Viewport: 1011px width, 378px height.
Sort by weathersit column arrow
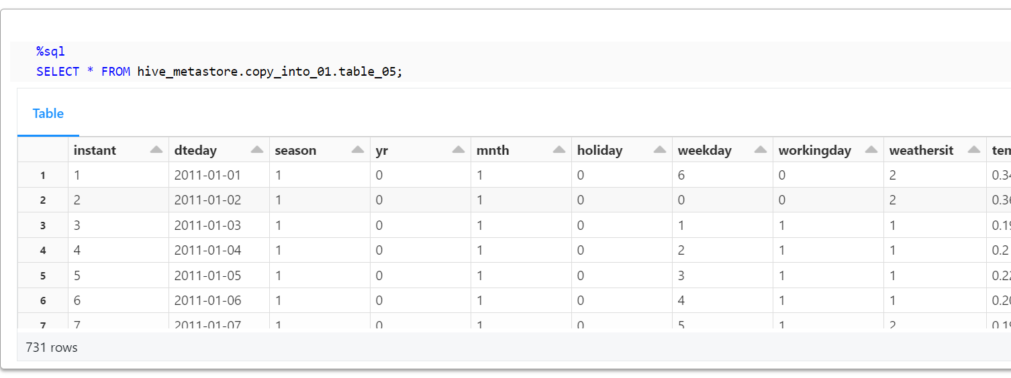[974, 150]
